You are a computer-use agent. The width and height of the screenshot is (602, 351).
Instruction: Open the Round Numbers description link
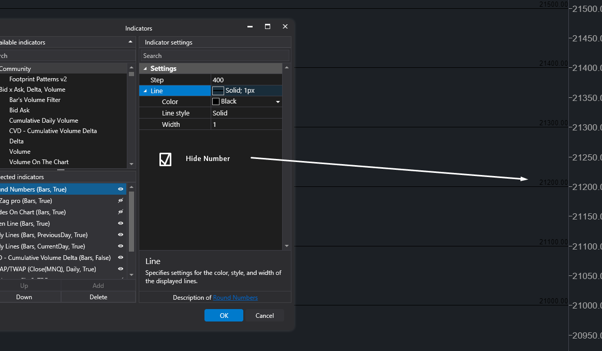236,298
